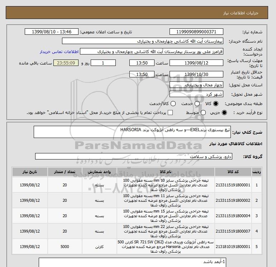The width and height of the screenshot is (276, 267).
Task: Click the delivery province field چهار محال و بختیاری
Action: pos(196,85)
